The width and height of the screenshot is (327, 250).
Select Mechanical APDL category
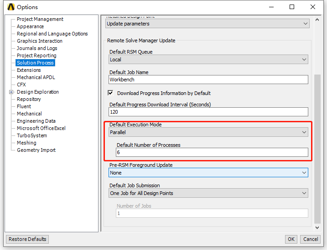pyautogui.click(x=36, y=77)
